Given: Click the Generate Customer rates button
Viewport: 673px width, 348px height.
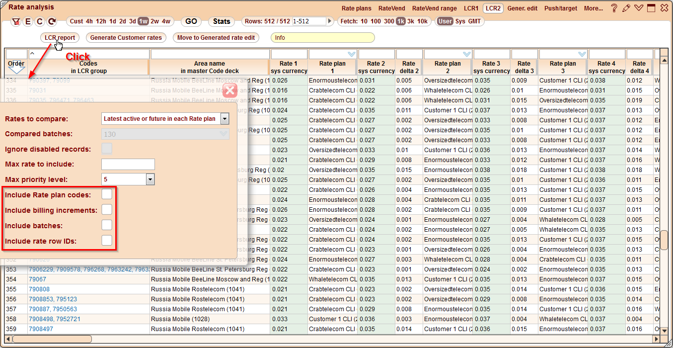Looking at the screenshot, I should (x=126, y=37).
